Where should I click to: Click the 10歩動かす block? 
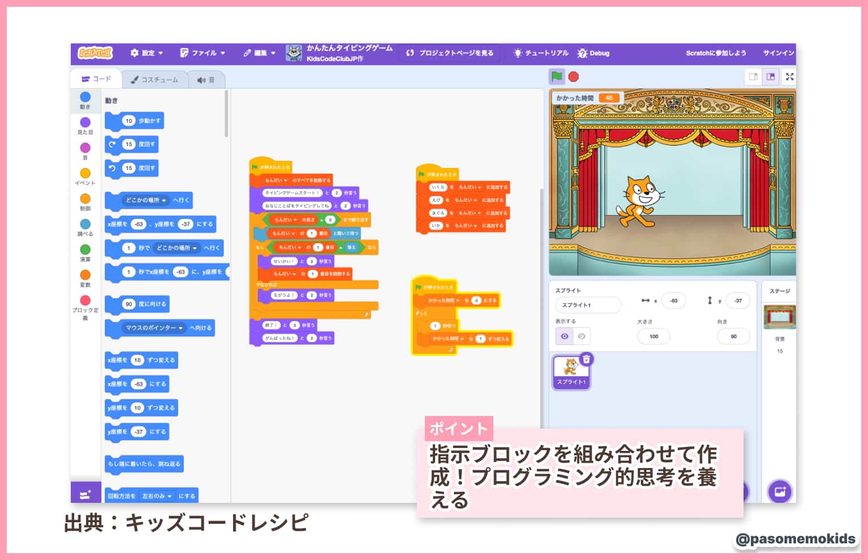click(x=135, y=121)
